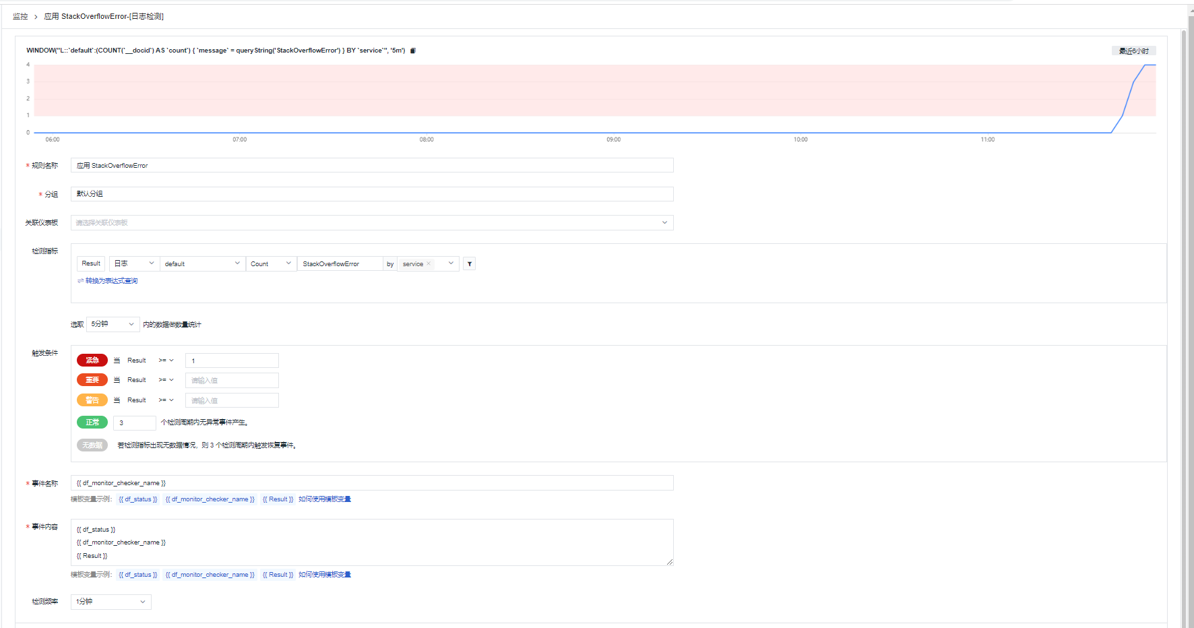Expand the group by service dropdown arrow
This screenshot has width=1194, height=628.
(x=451, y=263)
